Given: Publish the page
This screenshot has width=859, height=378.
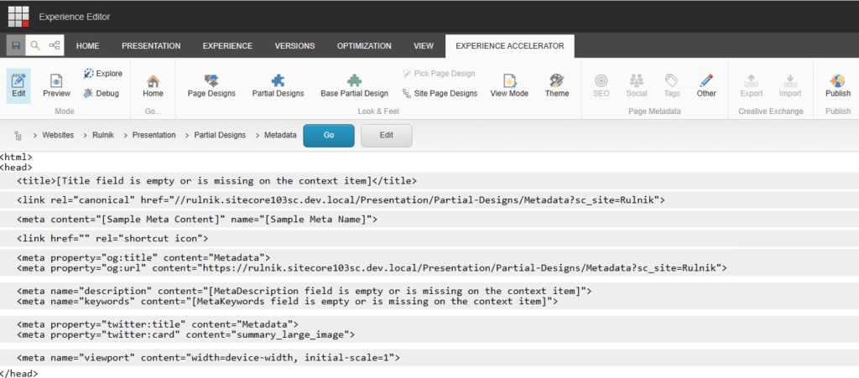Looking at the screenshot, I should click(x=838, y=85).
